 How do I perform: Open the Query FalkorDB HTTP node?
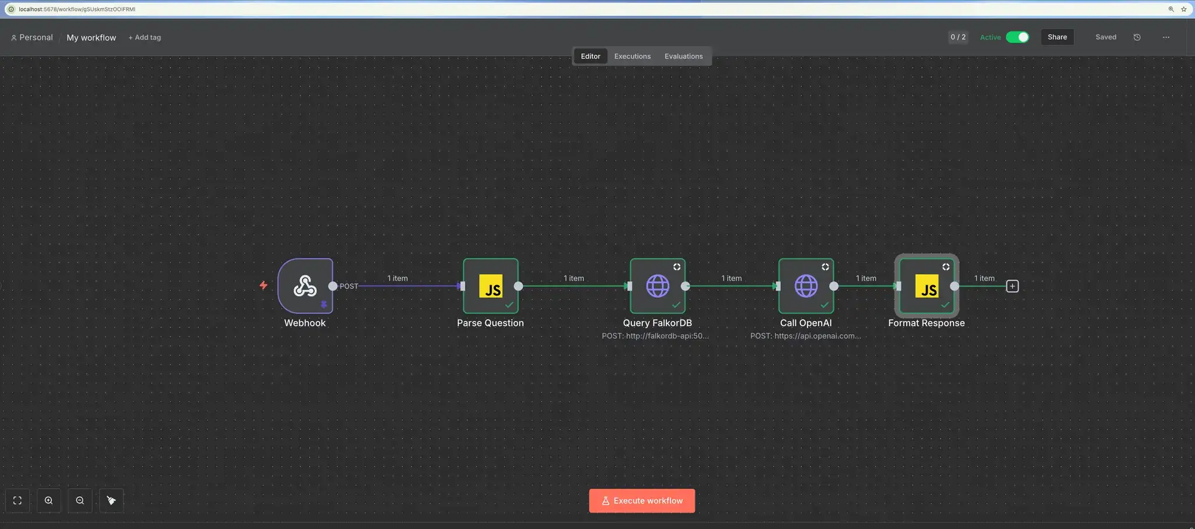[657, 286]
